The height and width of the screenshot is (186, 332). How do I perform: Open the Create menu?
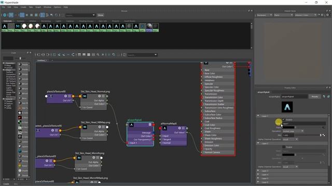23,7
